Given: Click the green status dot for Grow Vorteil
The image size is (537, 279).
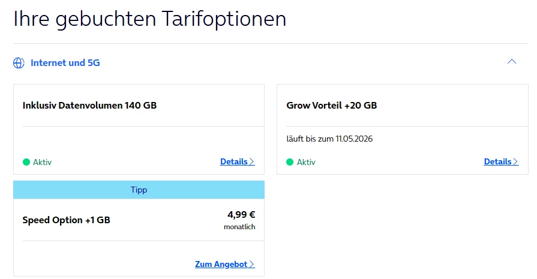Looking at the screenshot, I should pos(290,162).
